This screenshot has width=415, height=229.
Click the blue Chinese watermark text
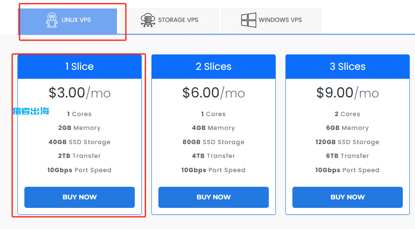coord(31,111)
